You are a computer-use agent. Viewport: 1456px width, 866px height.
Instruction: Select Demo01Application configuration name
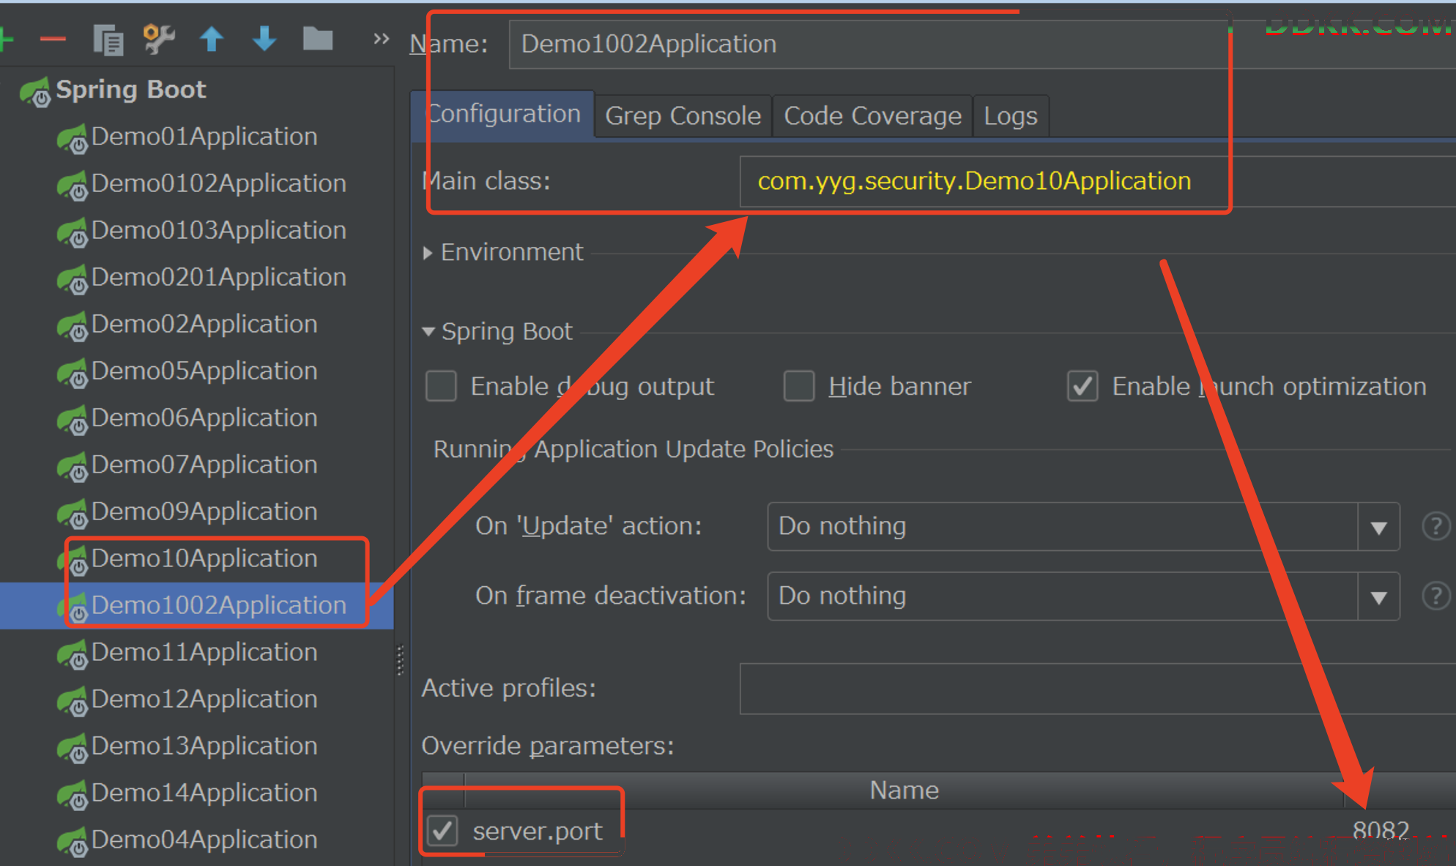tap(204, 136)
